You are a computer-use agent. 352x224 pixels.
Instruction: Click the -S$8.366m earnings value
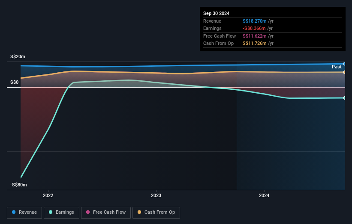coord(254,28)
